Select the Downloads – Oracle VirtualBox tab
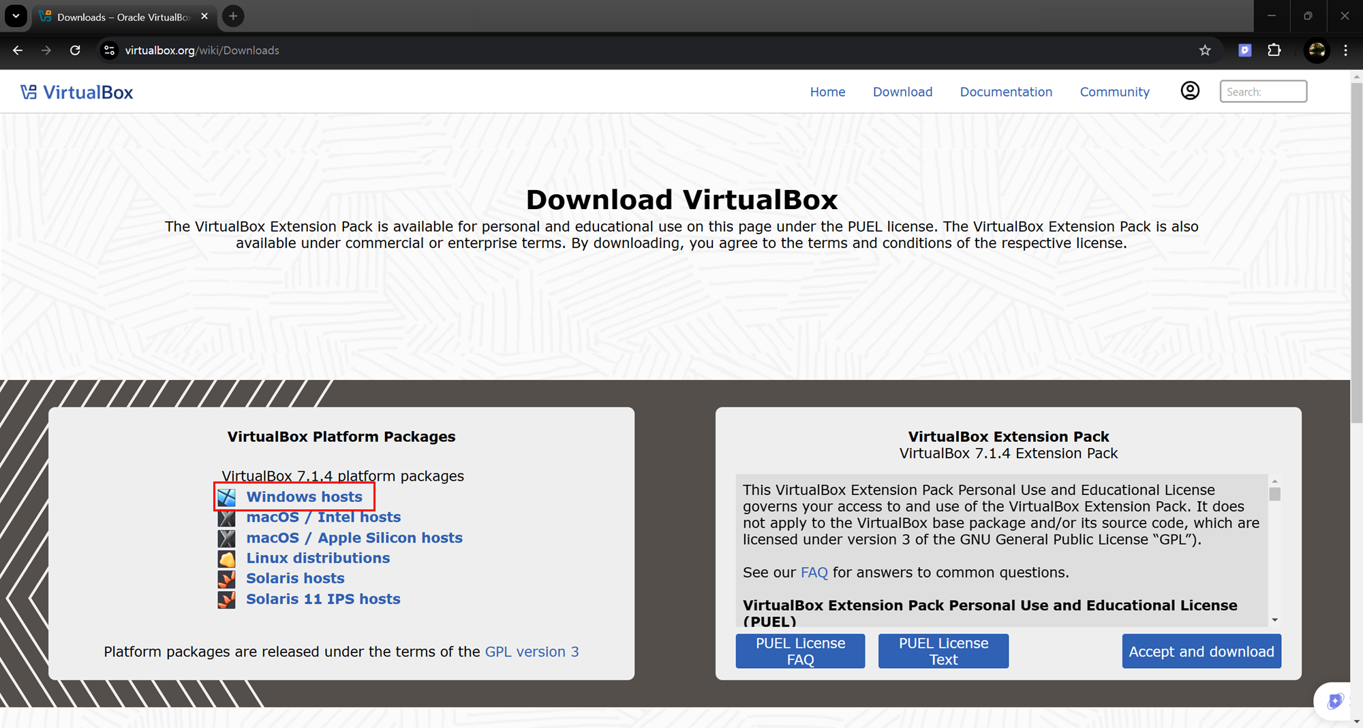Screen dimensions: 1363x728 point(123,16)
